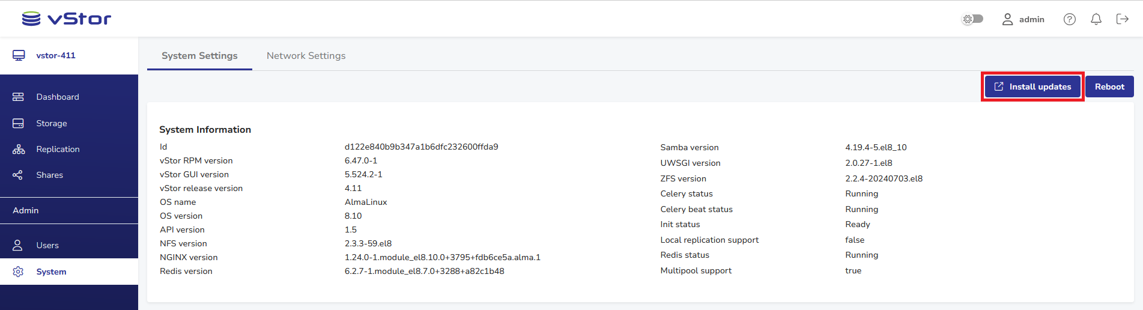Open the System settings gear item
The width and height of the screenshot is (1143, 310).
point(50,272)
